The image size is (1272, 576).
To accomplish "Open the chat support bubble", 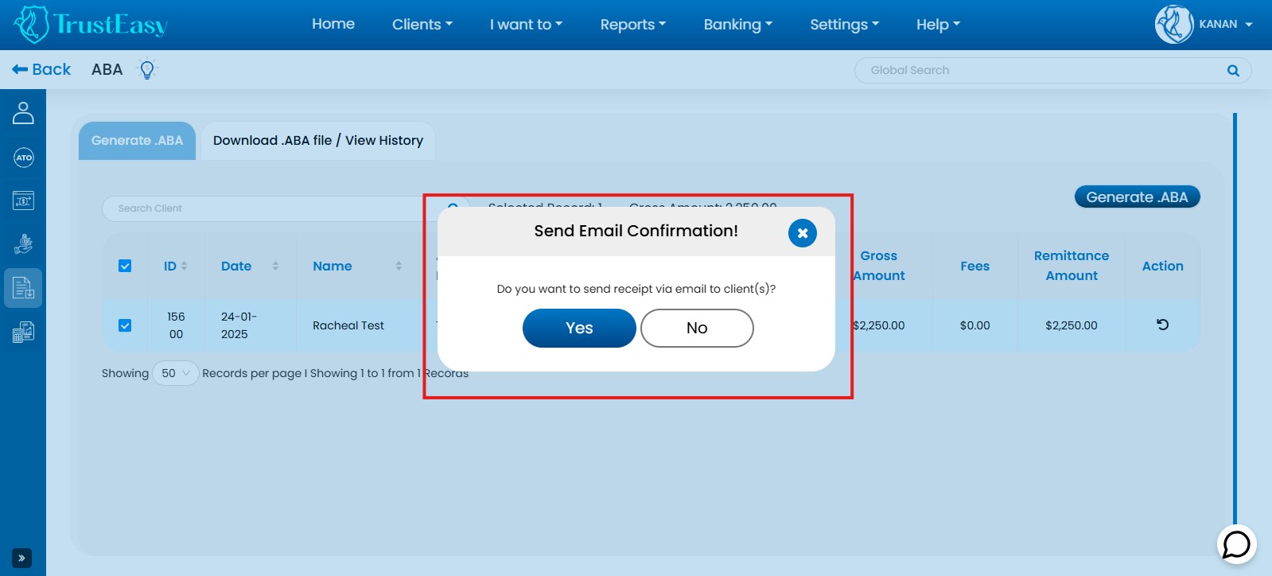I will [1236, 544].
